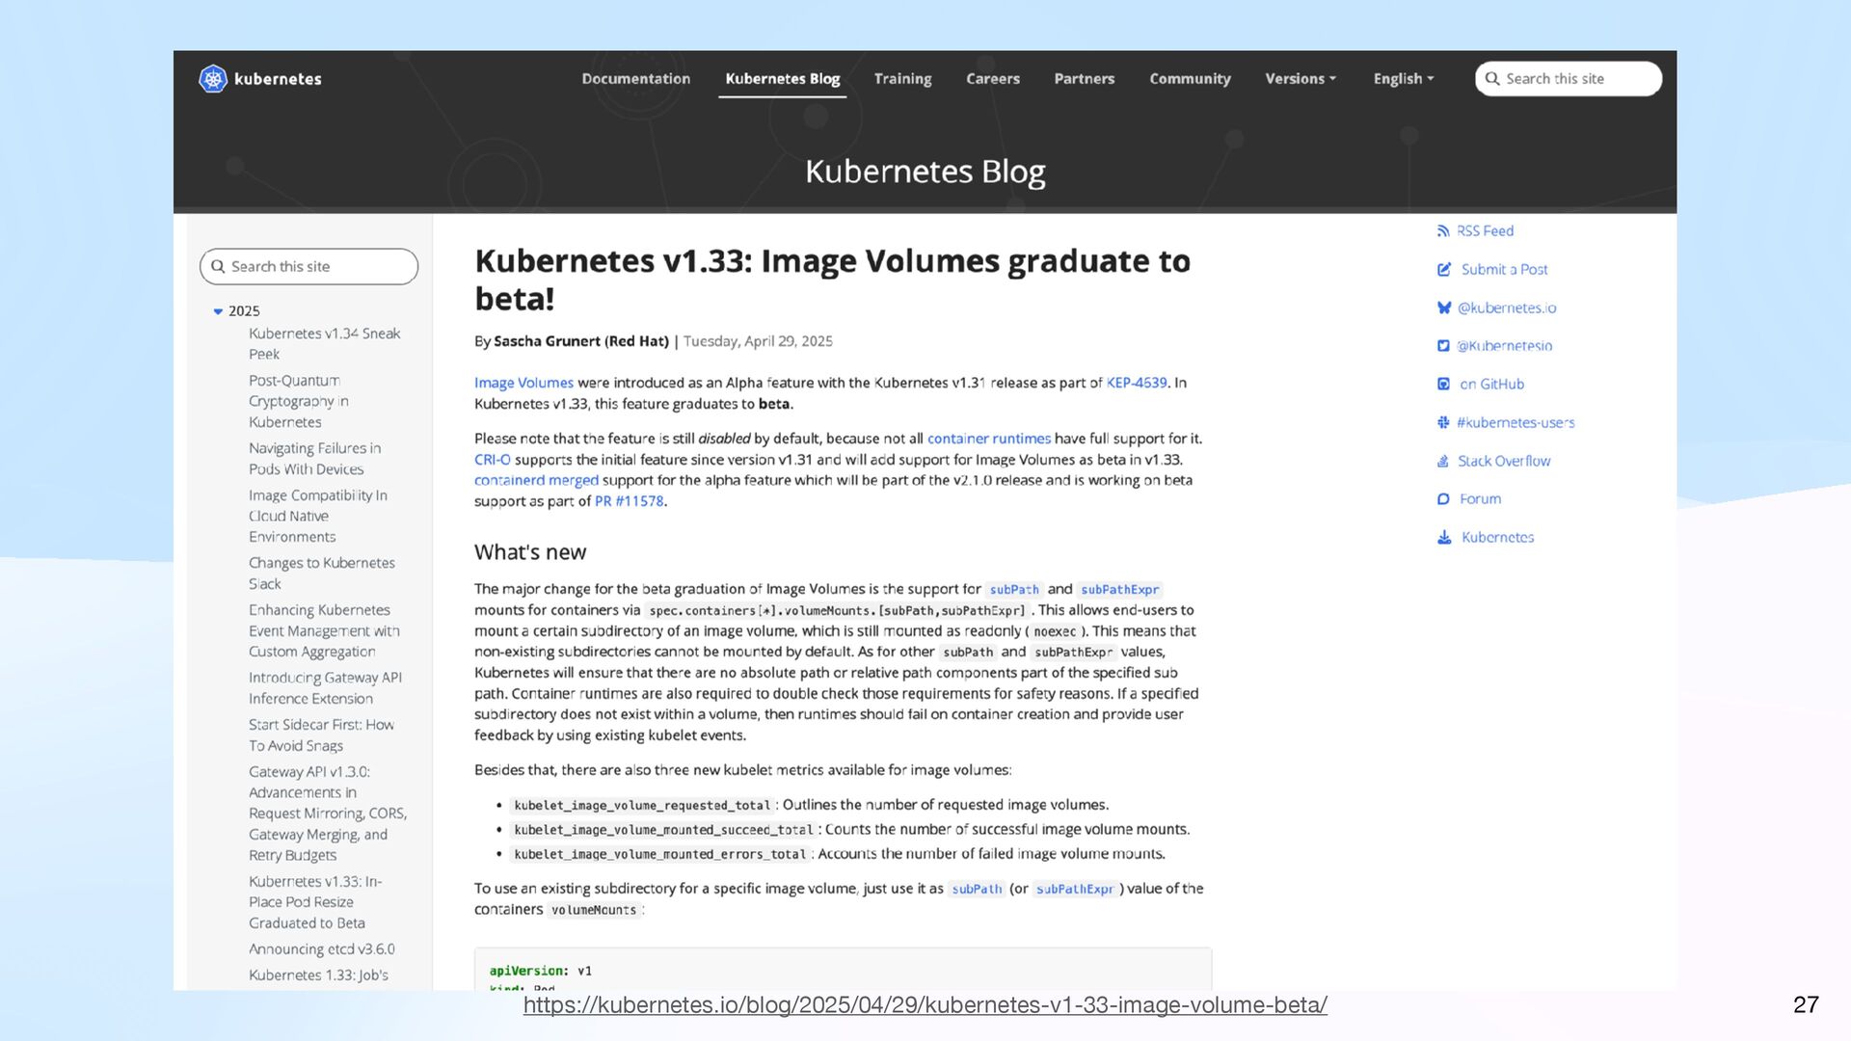This screenshot has width=1851, height=1041.
Task: Open the Forum link text
Action: (x=1480, y=499)
